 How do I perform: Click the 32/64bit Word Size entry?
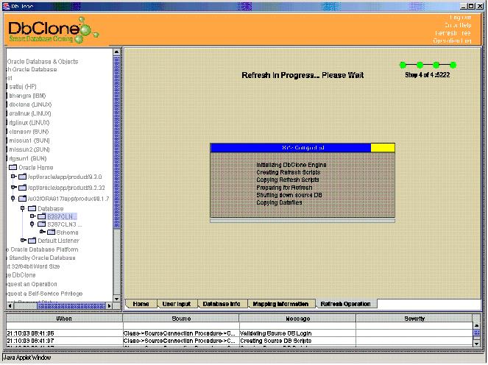(x=33, y=266)
